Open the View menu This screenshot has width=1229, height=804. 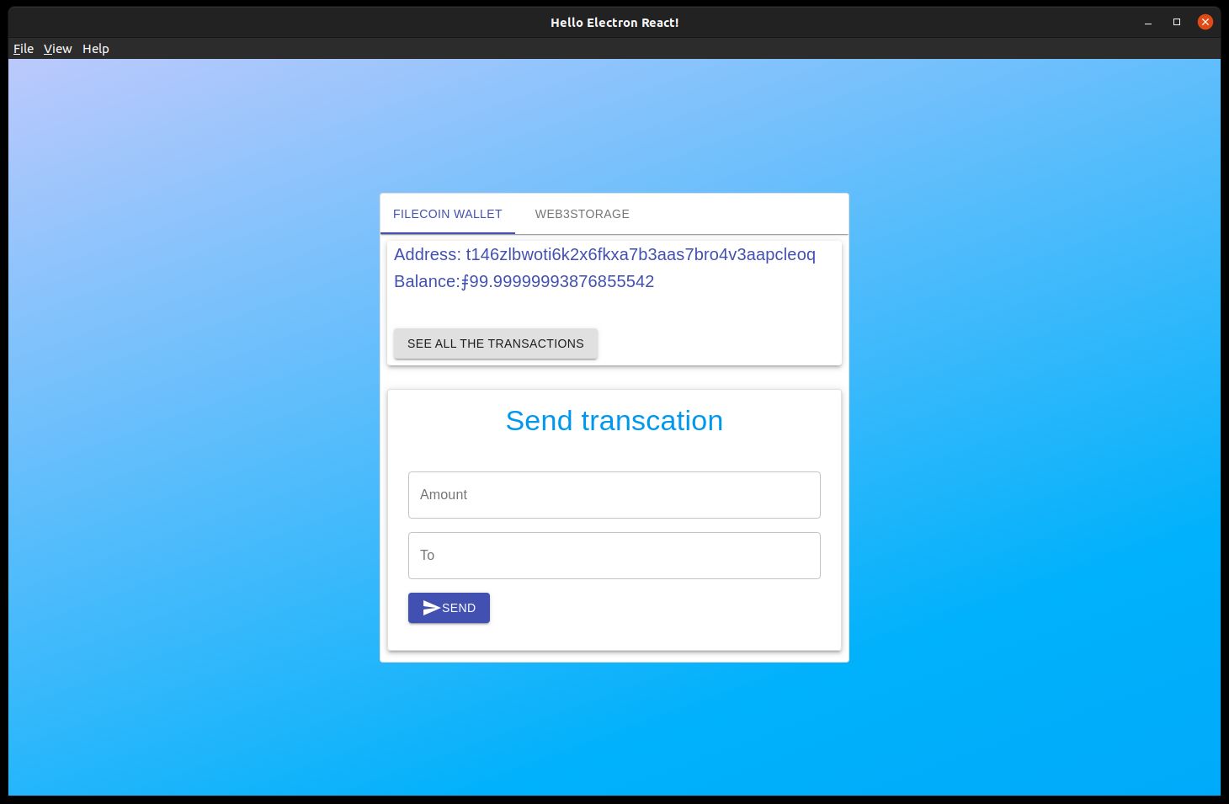[57, 49]
